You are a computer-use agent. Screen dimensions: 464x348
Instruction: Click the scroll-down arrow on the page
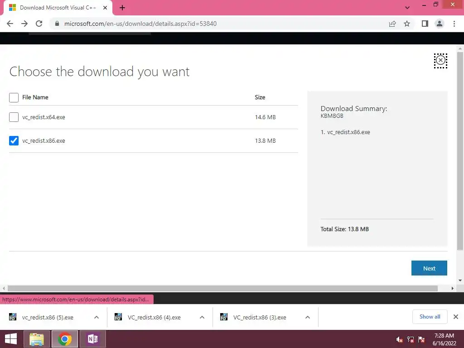tap(460, 280)
